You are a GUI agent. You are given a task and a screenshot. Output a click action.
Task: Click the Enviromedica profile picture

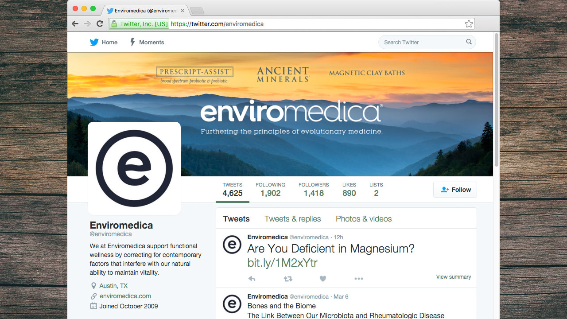134,168
